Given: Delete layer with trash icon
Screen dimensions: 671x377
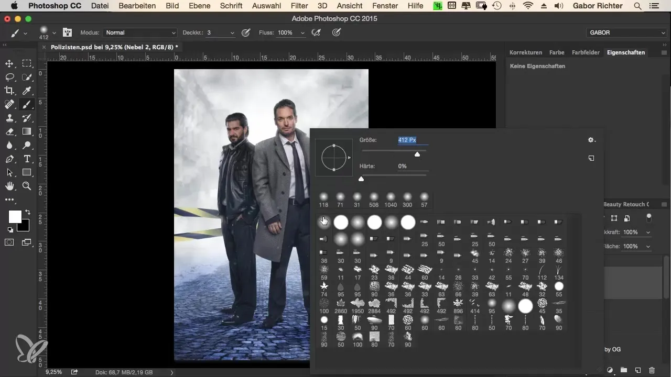Looking at the screenshot, I should [x=652, y=370].
